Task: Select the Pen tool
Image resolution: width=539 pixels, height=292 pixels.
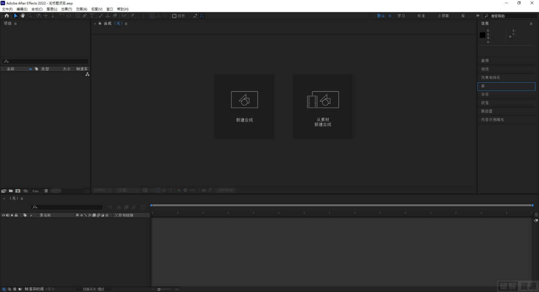Action: tap(84, 16)
